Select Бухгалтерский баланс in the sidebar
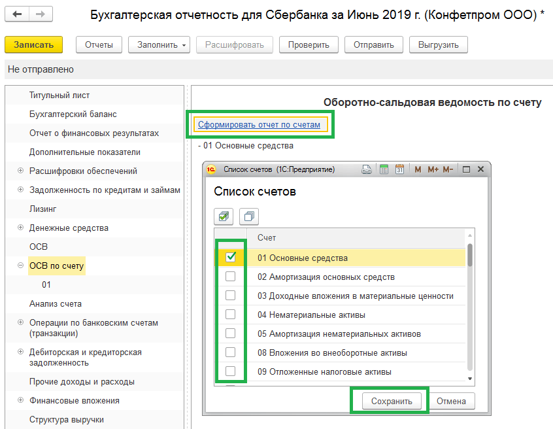Screen dimensions: 553x429 (73, 114)
